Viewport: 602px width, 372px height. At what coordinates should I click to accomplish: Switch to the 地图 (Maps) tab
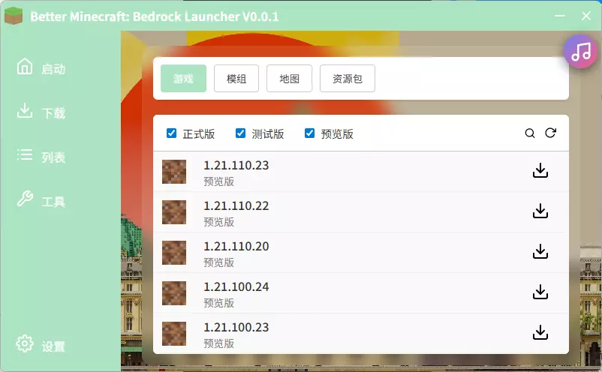click(289, 79)
